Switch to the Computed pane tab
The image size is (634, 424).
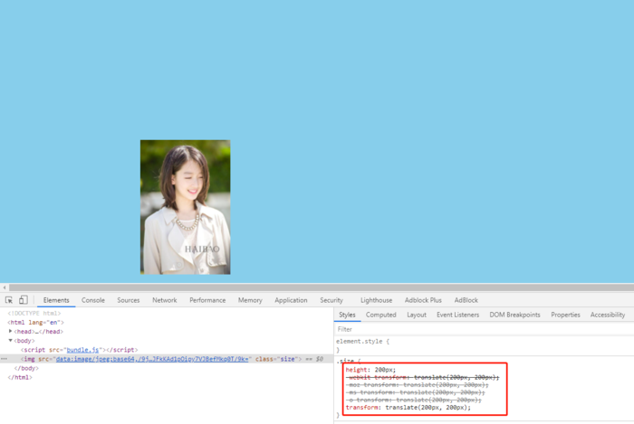381,315
